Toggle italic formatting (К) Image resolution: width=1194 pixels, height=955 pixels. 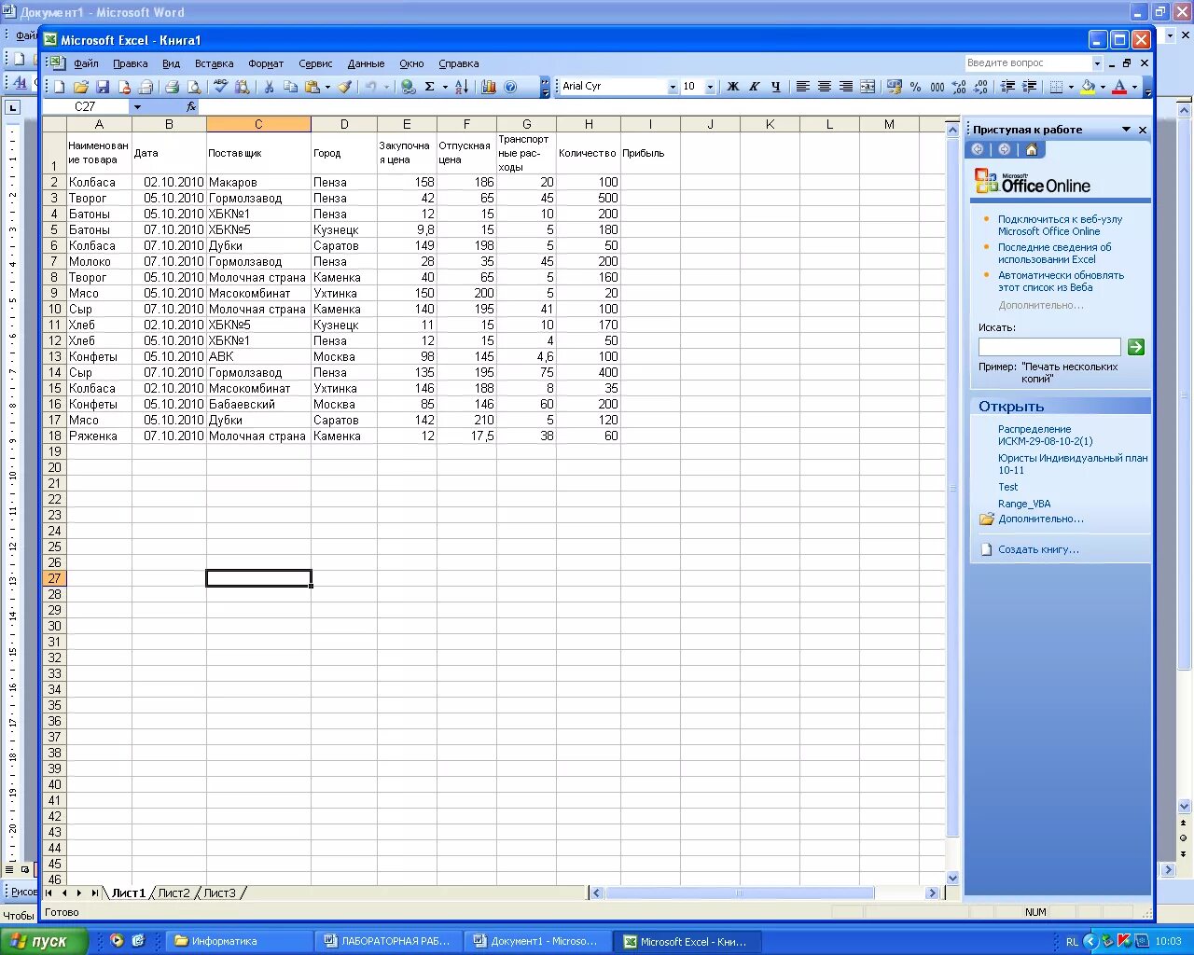(754, 87)
